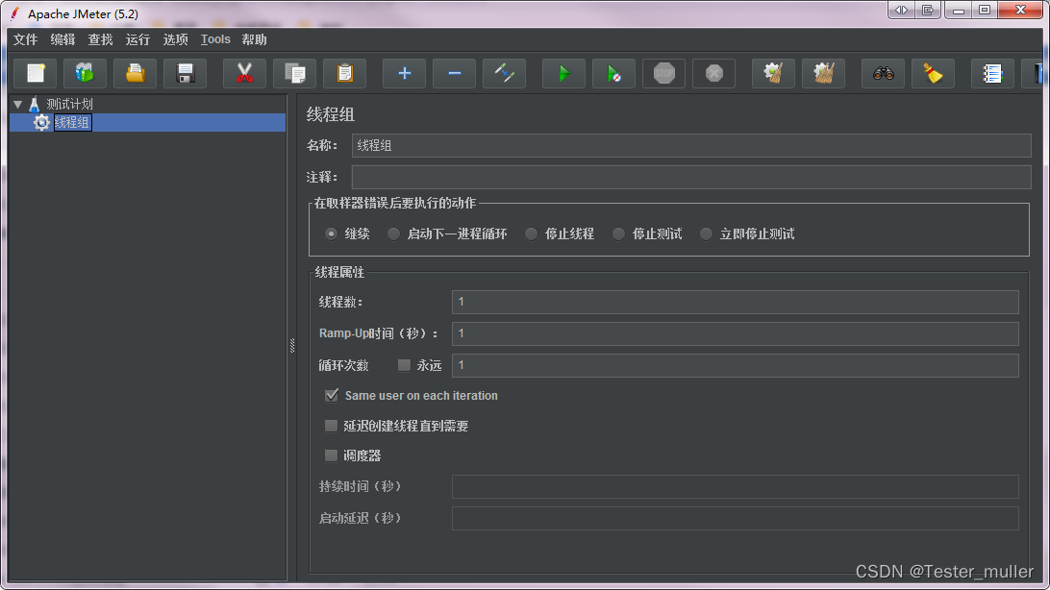The image size is (1050, 590).
Task: Expand all nodes with plus icon
Action: pos(405,74)
